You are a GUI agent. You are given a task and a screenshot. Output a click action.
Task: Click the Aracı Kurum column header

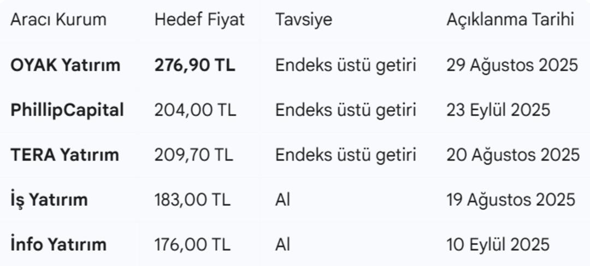pos(58,20)
